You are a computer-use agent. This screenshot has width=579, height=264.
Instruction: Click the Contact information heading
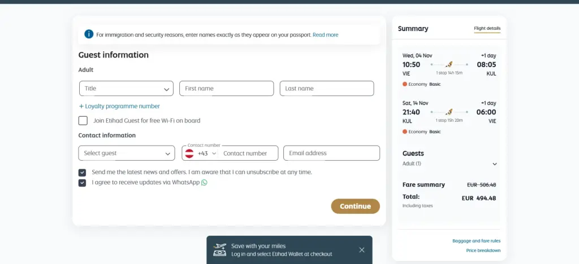[107, 135]
